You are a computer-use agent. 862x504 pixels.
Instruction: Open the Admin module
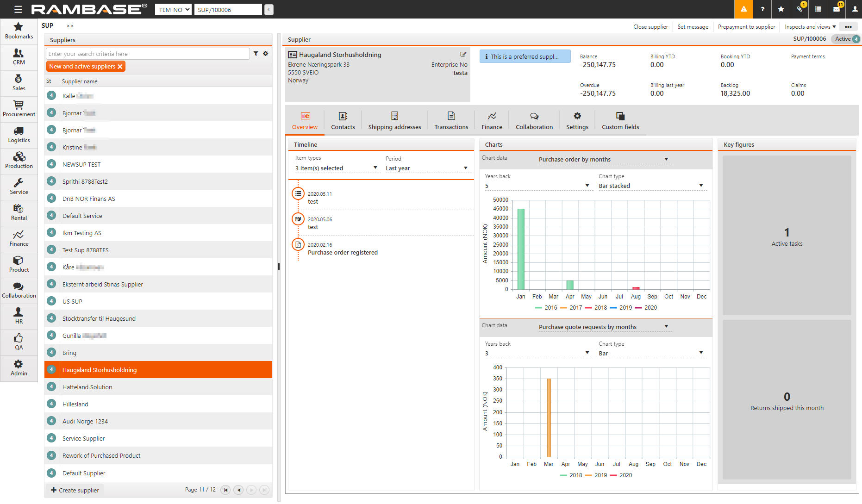pyautogui.click(x=19, y=368)
